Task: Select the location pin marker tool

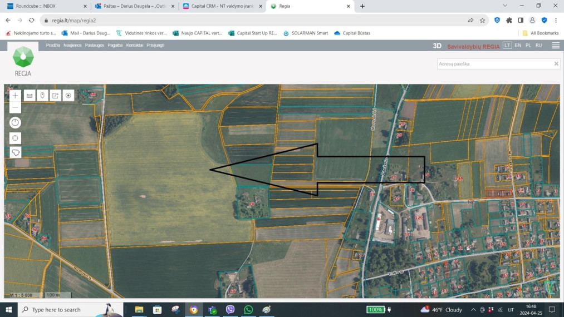Action: tap(42, 96)
